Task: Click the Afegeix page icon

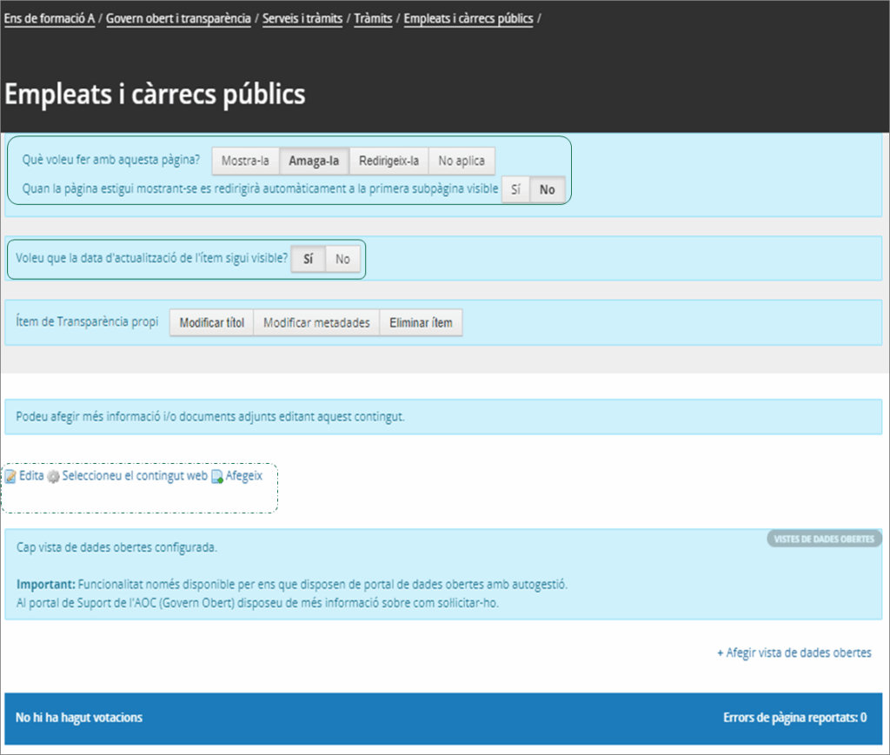Action: (217, 477)
